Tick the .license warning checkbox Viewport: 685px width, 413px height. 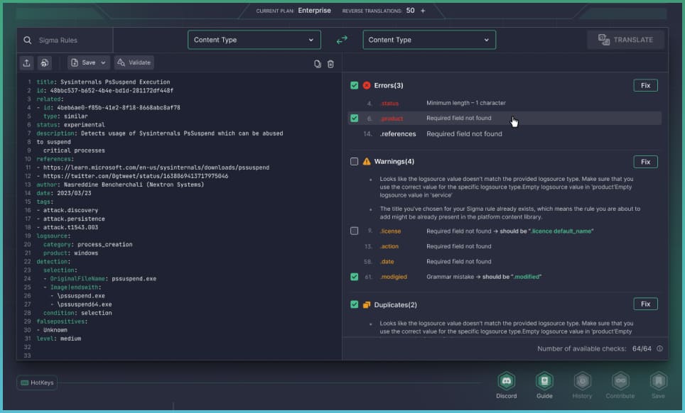355,231
